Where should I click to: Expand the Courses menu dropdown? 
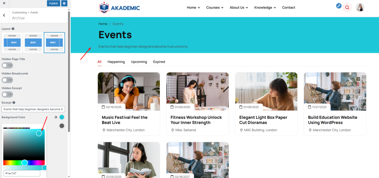[215, 7]
